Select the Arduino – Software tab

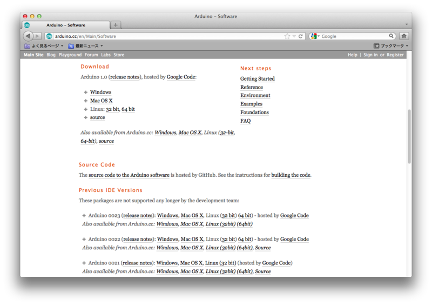click(66, 25)
